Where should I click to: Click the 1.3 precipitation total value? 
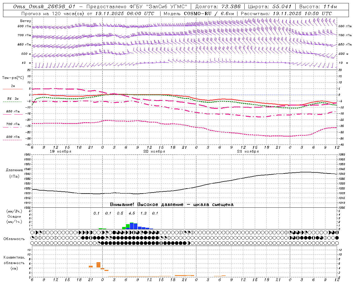(143, 213)
